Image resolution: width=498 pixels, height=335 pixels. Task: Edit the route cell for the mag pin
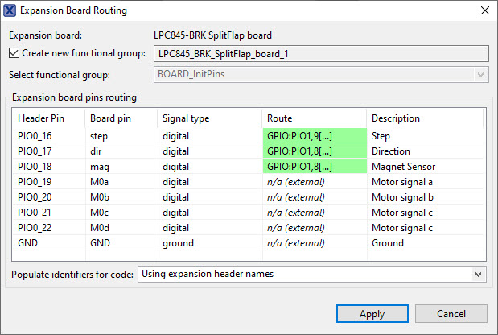pos(315,167)
